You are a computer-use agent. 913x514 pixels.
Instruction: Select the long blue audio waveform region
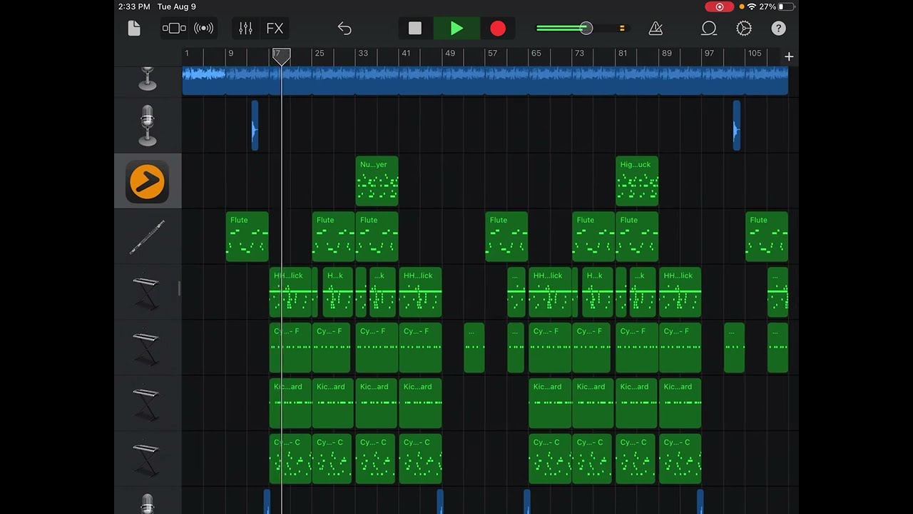pos(485,81)
